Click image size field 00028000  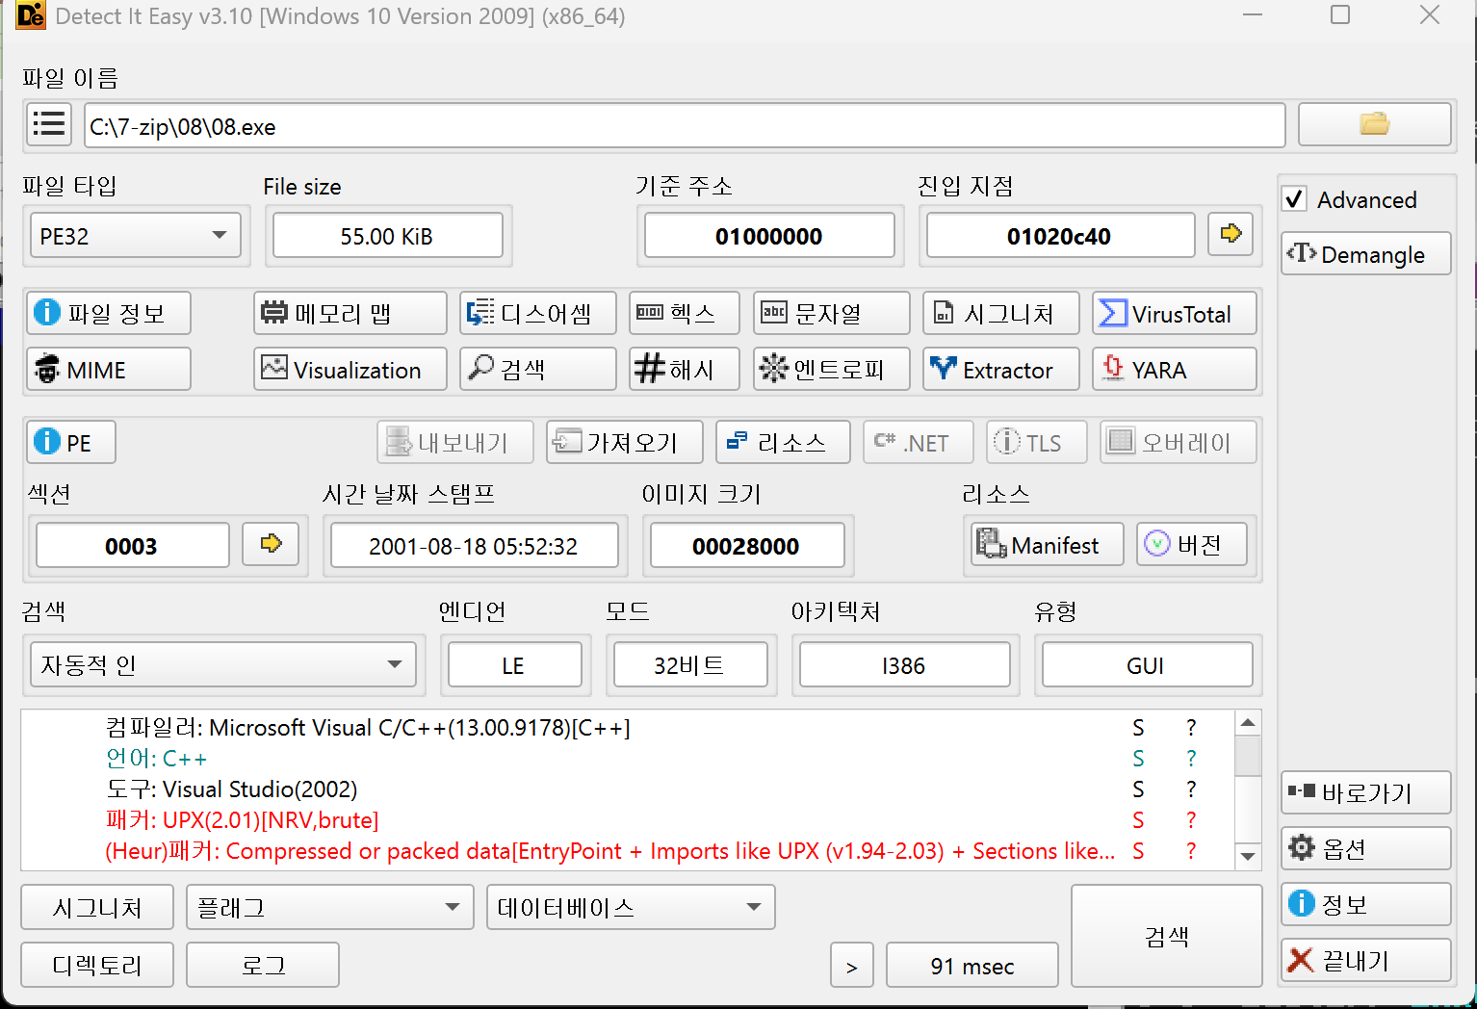pyautogui.click(x=746, y=546)
